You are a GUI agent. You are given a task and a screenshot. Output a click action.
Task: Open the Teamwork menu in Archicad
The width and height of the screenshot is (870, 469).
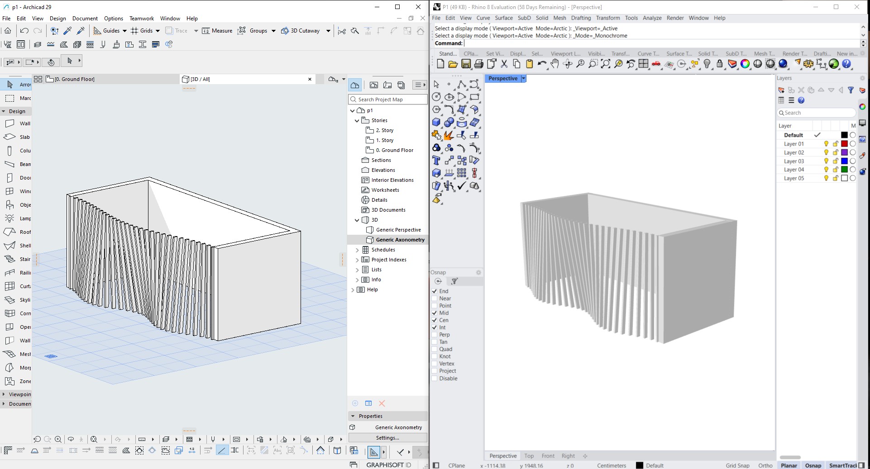click(141, 19)
